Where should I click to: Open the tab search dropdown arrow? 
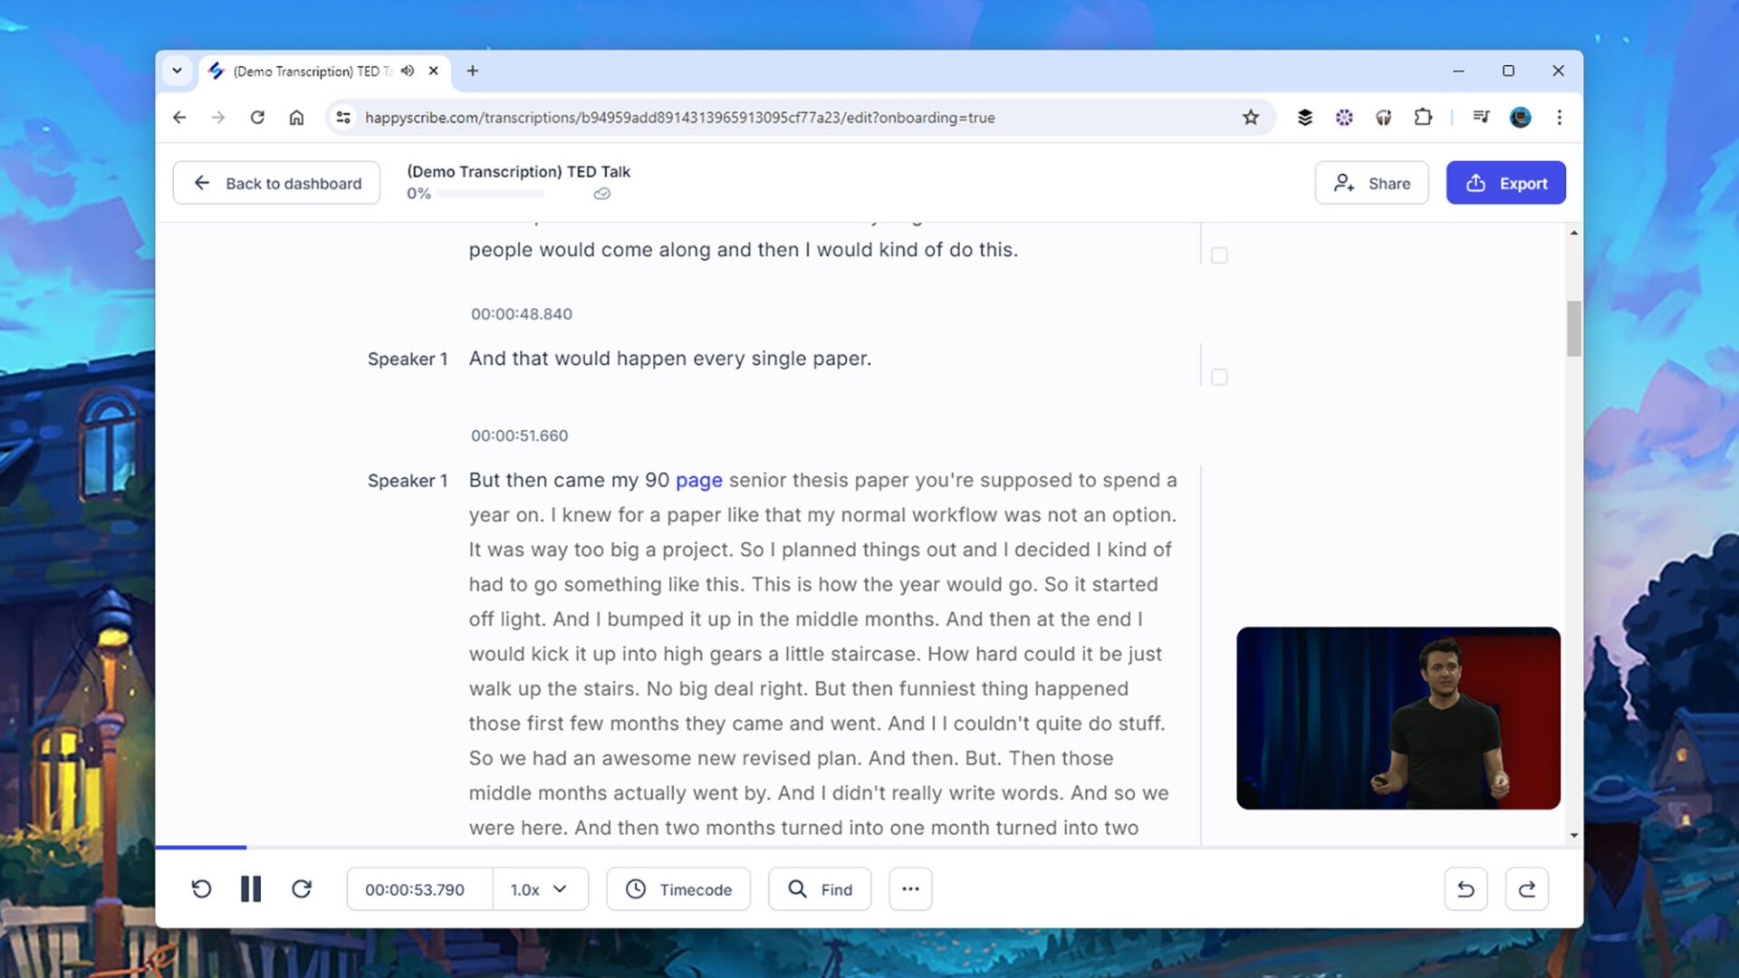coord(178,71)
